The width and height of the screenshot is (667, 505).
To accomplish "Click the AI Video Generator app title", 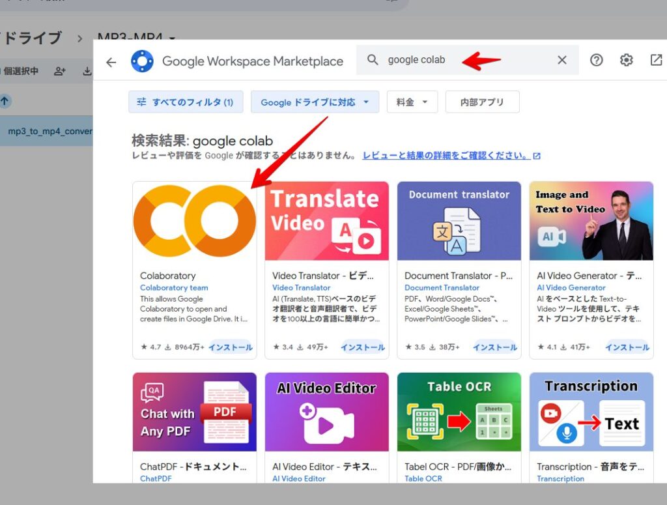I will coord(589,276).
